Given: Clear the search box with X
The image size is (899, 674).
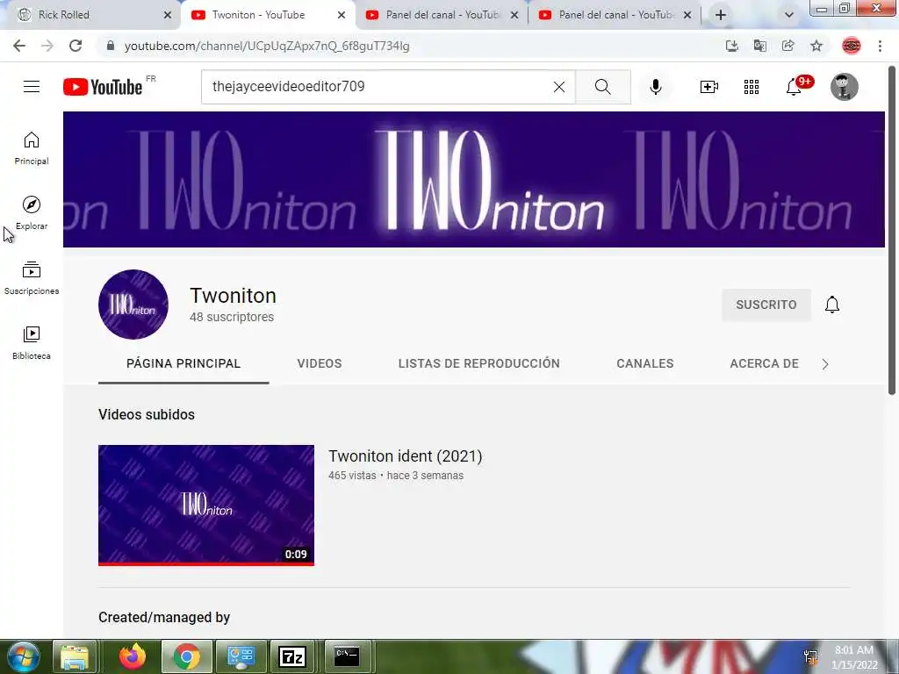Looking at the screenshot, I should 559,87.
